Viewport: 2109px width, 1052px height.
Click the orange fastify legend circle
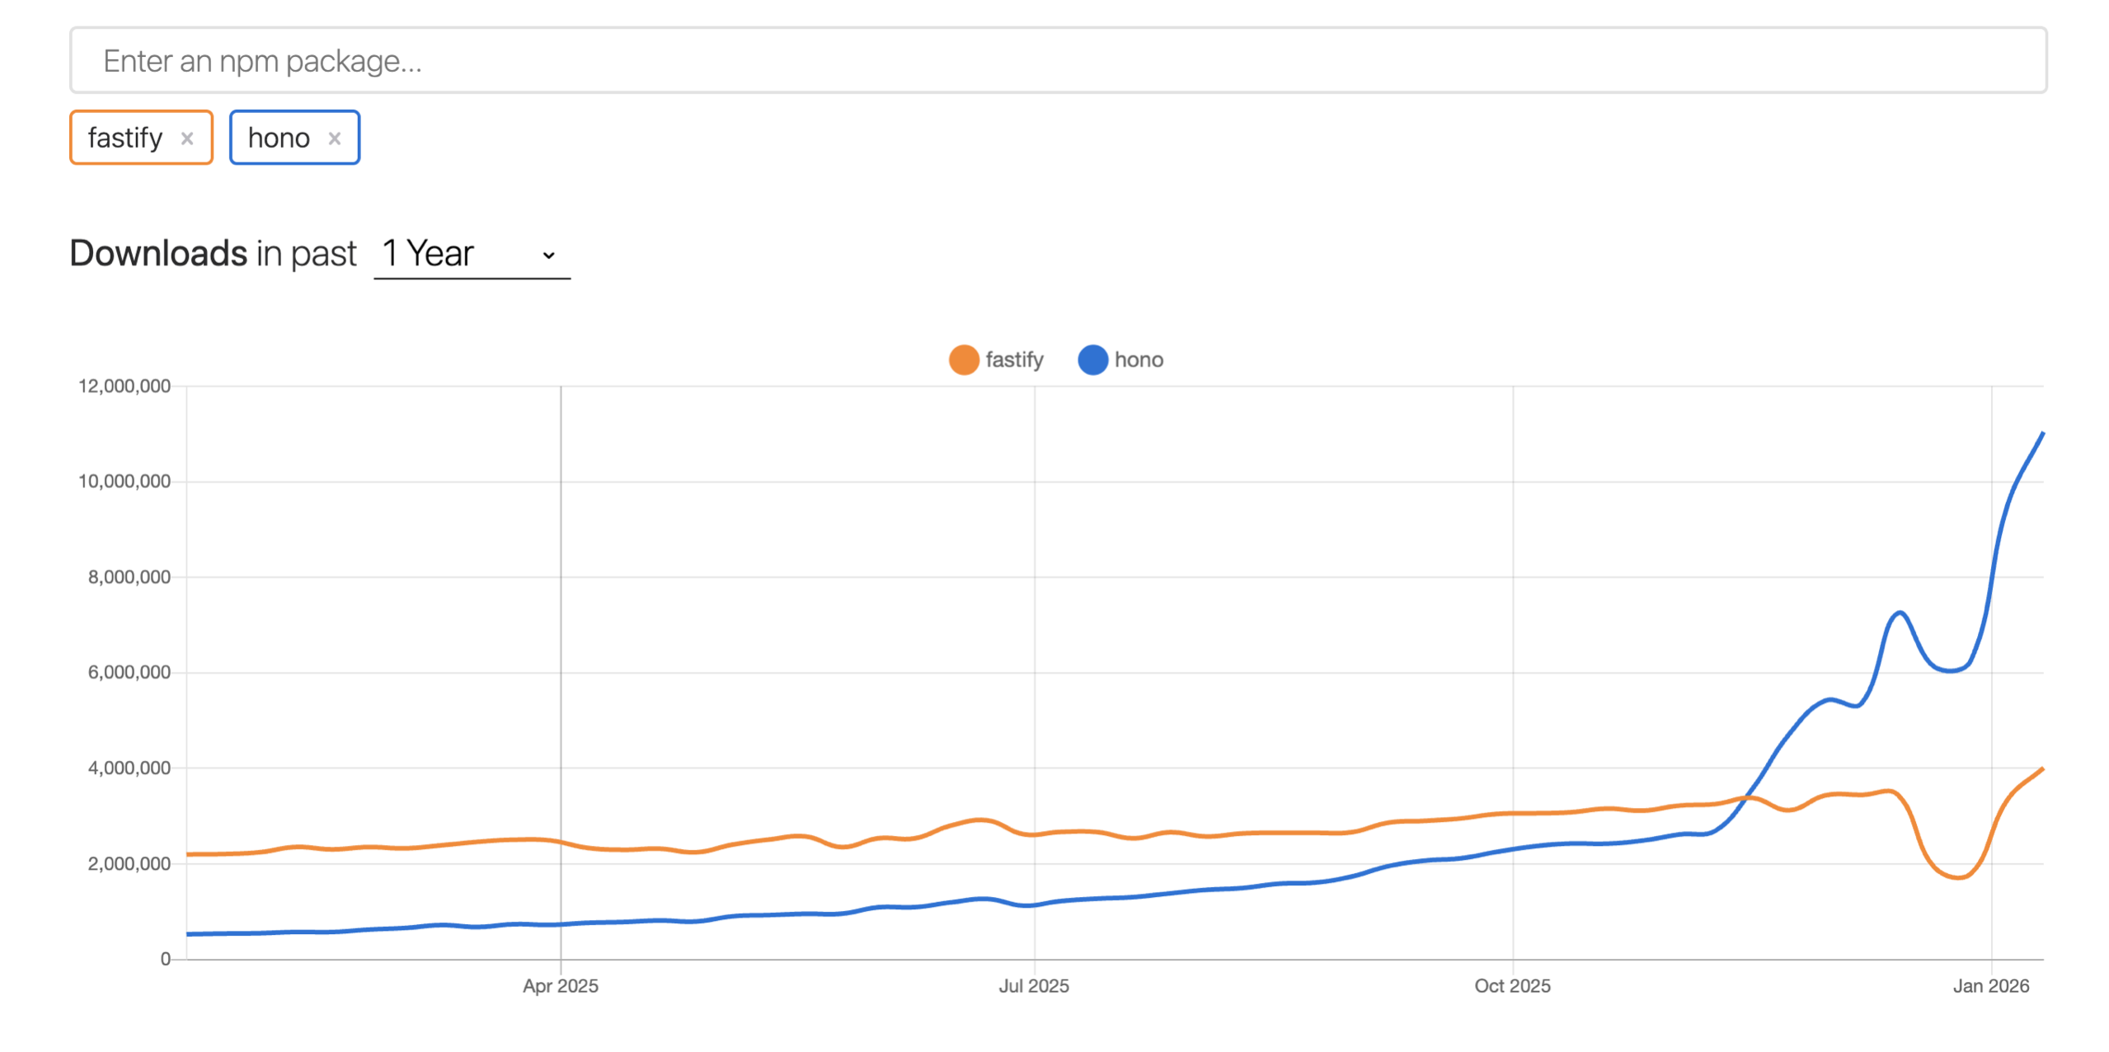coord(963,360)
